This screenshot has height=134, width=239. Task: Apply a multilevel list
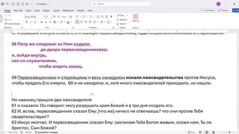tap(91, 16)
